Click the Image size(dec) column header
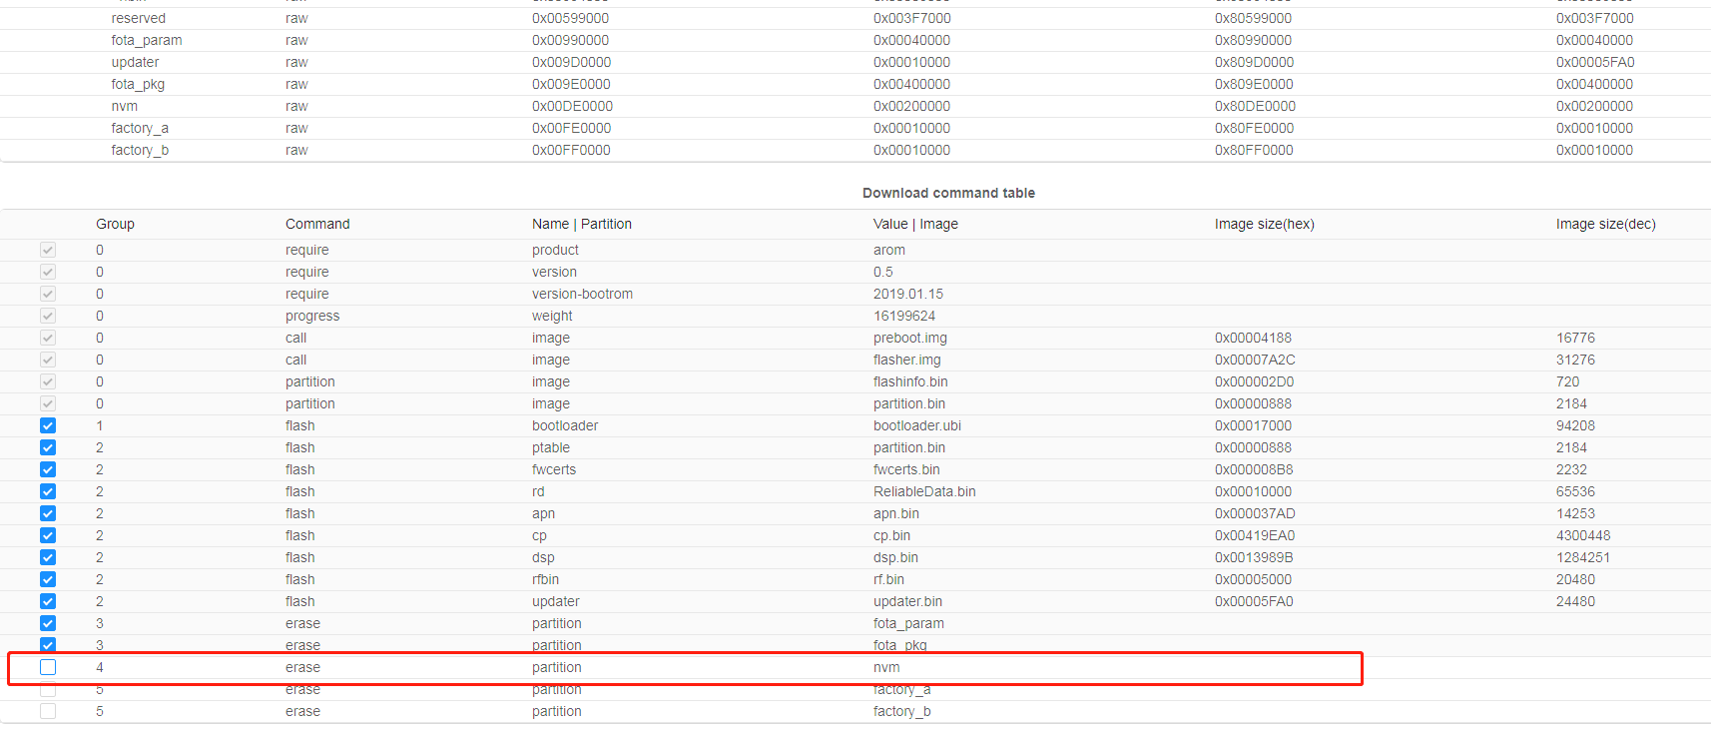The image size is (1711, 740). (x=1605, y=224)
